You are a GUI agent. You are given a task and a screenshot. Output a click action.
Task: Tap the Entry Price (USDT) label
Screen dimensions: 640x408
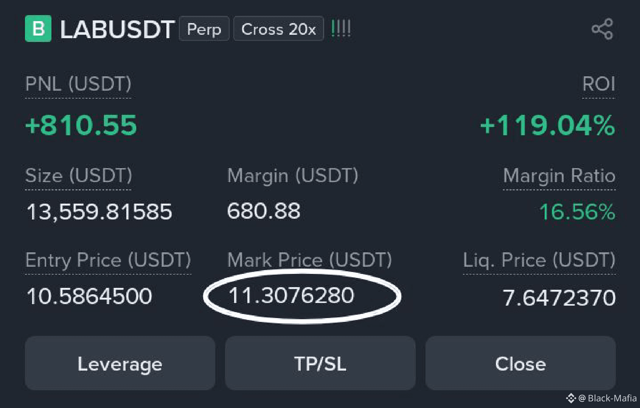point(108,260)
